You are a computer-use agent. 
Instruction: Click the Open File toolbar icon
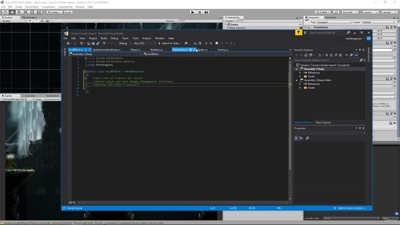[89, 43]
